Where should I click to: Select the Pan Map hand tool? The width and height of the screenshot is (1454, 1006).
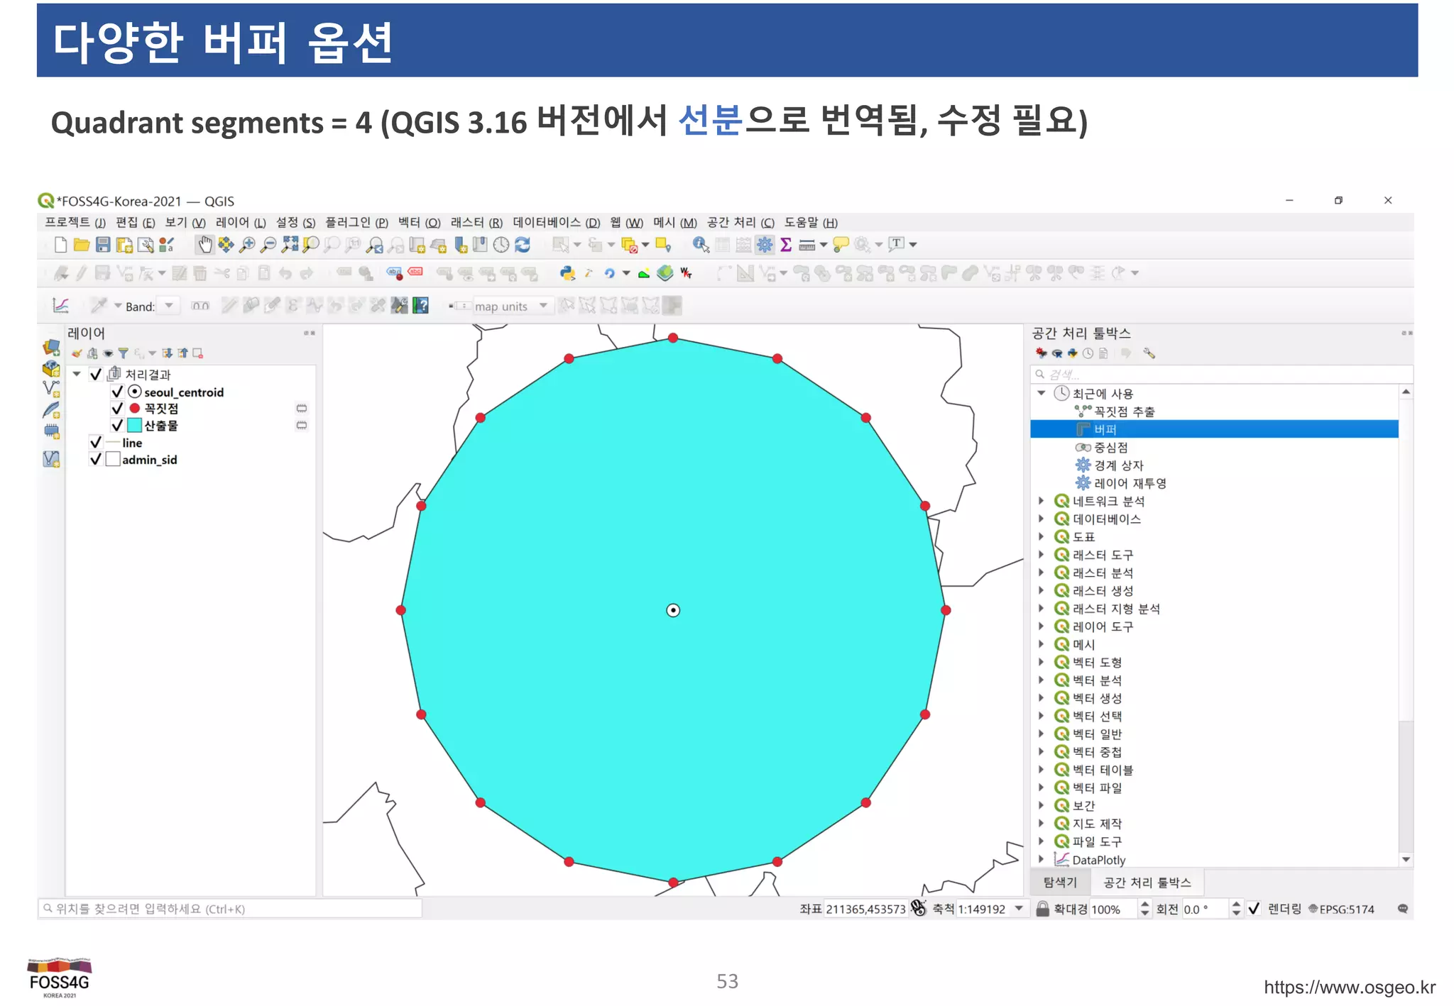pyautogui.click(x=204, y=245)
